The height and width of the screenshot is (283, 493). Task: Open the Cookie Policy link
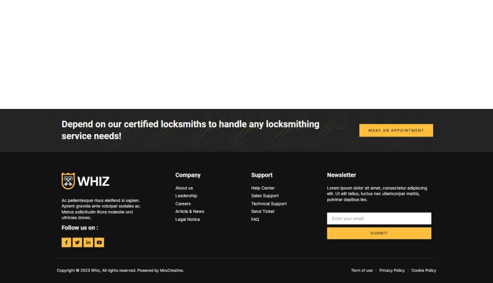coord(423,271)
